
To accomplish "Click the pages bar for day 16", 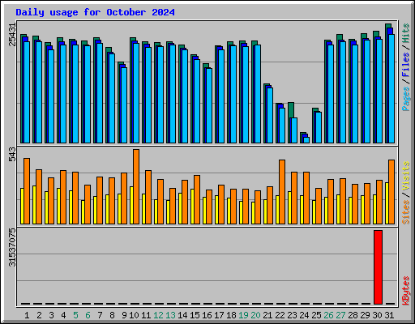I will 209,105.
